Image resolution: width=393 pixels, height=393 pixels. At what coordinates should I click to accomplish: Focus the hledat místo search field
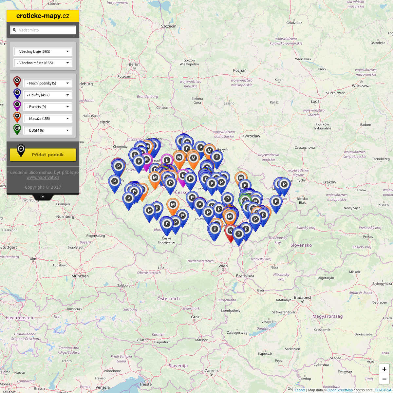(43, 30)
